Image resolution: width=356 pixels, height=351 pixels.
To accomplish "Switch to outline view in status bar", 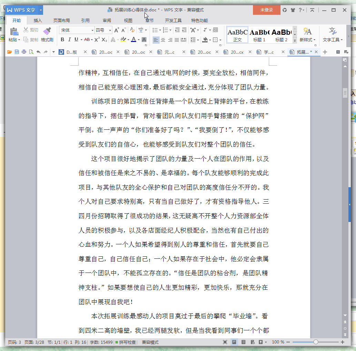I will tap(243, 342).
